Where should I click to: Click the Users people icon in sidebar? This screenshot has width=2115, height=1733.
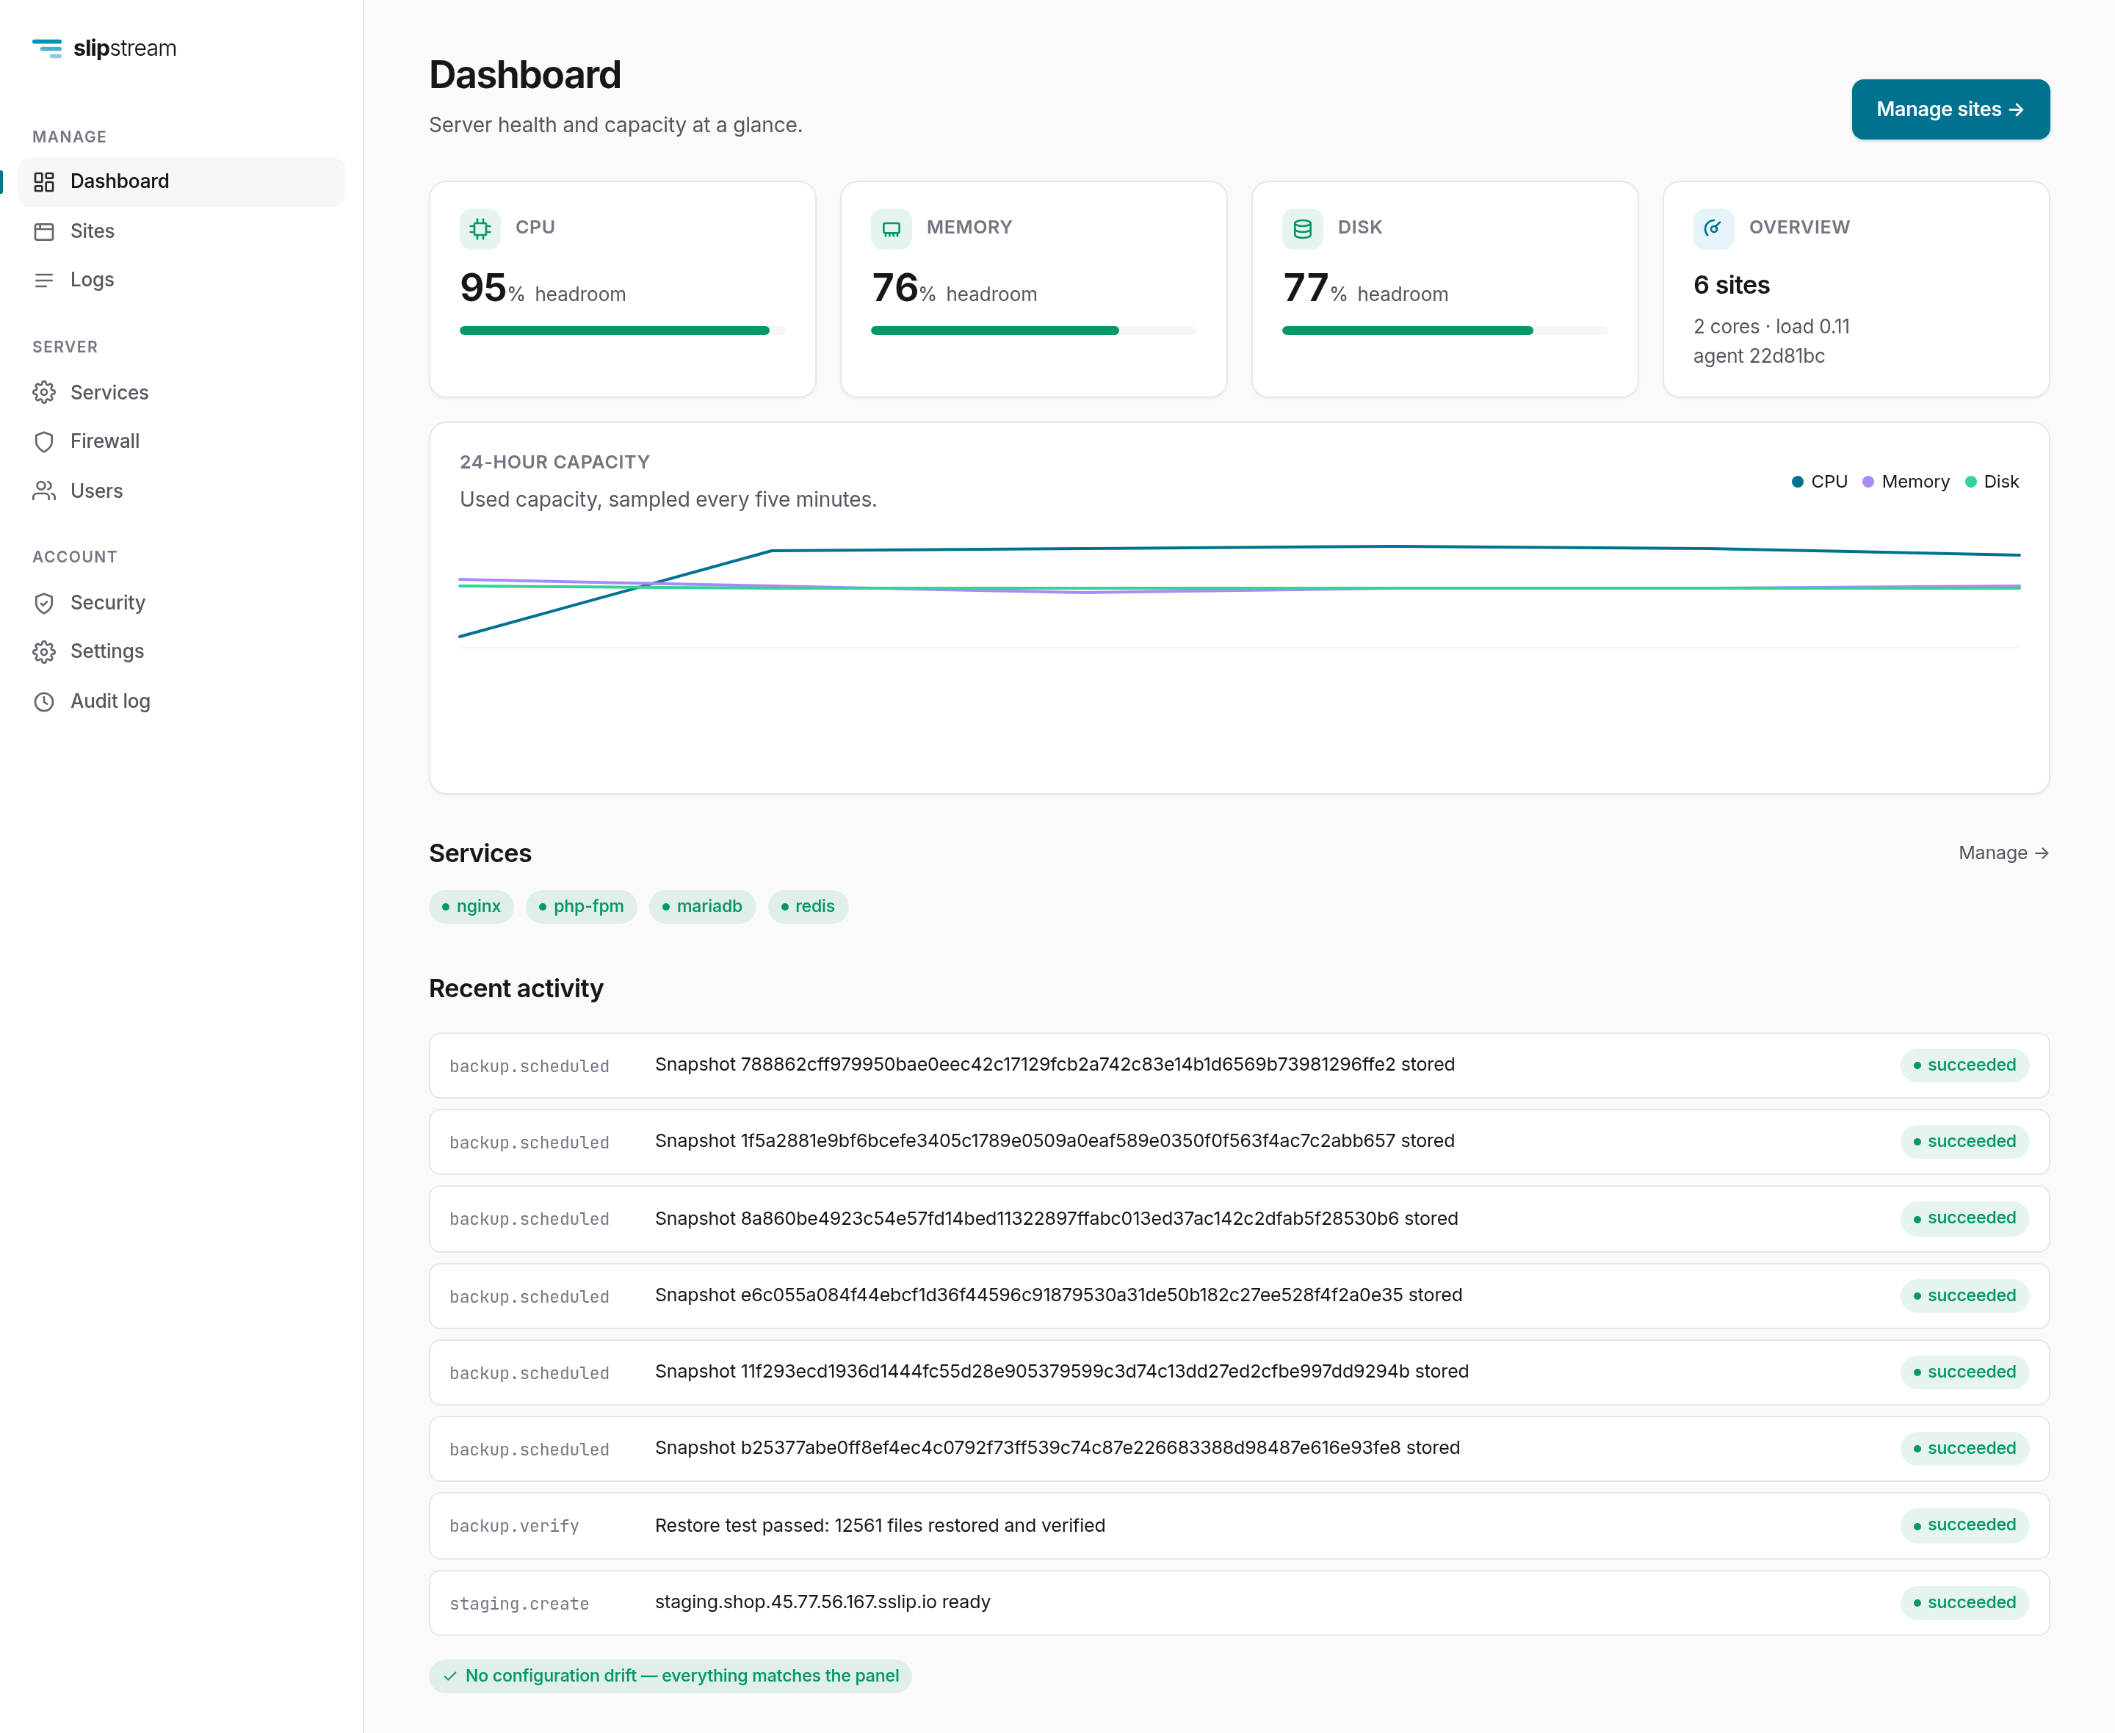tap(44, 491)
